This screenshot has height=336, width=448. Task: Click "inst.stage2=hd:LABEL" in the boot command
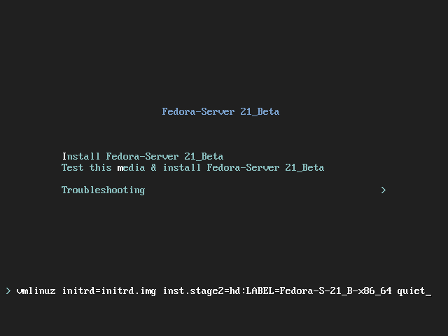tap(218, 290)
